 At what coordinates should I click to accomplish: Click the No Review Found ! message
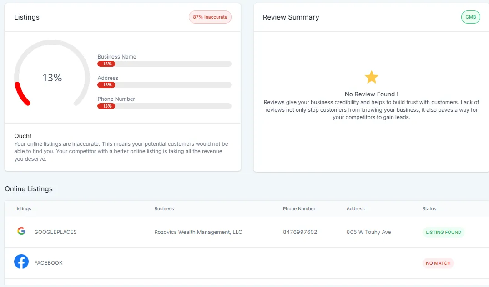pyautogui.click(x=372, y=94)
